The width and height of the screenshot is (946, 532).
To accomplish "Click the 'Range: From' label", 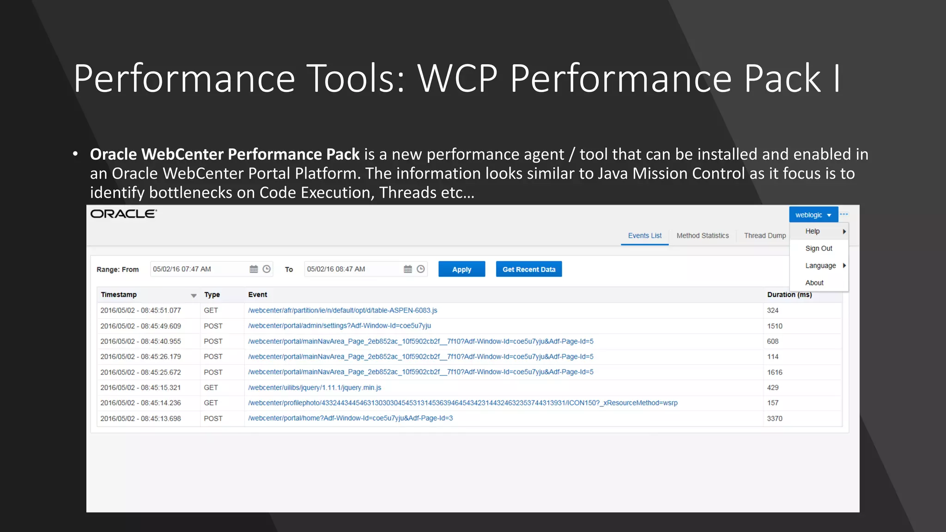I will coord(117,269).
